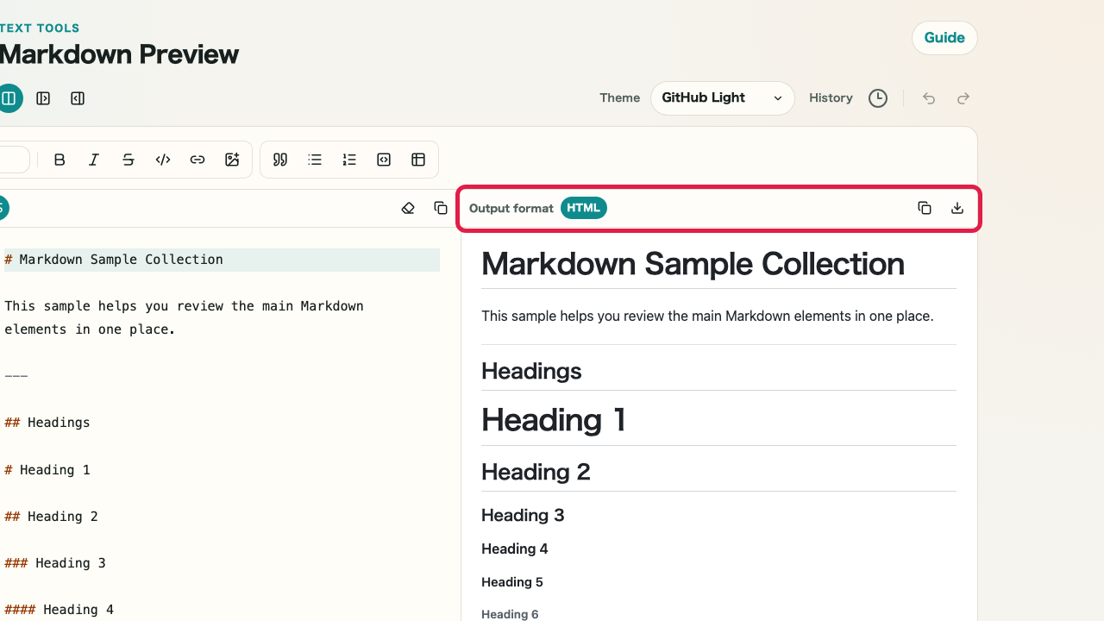Open the History clock icon
This screenshot has width=1104, height=621.
pos(878,98)
